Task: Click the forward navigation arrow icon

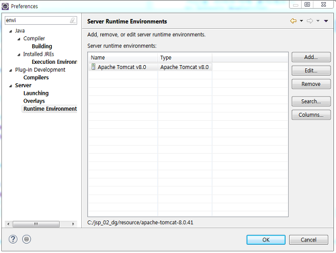Action: 310,21
